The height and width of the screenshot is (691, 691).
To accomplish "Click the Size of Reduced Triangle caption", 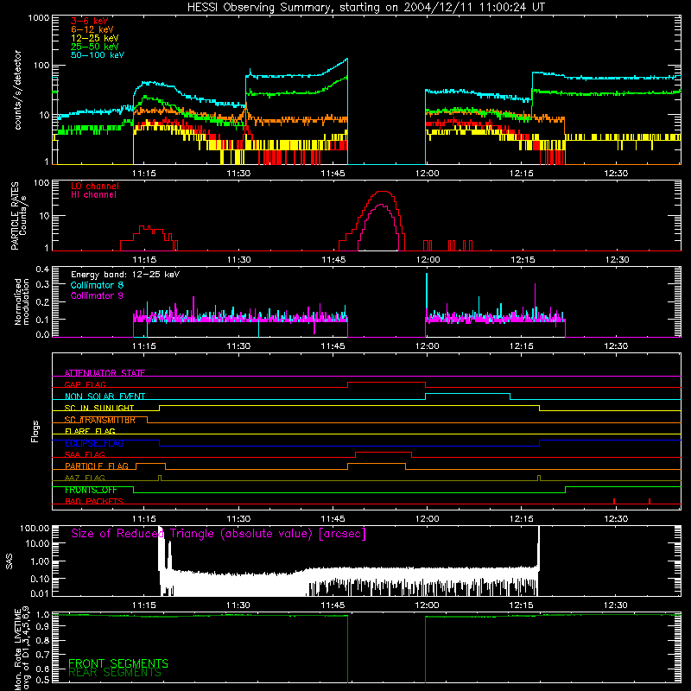I will [219, 534].
